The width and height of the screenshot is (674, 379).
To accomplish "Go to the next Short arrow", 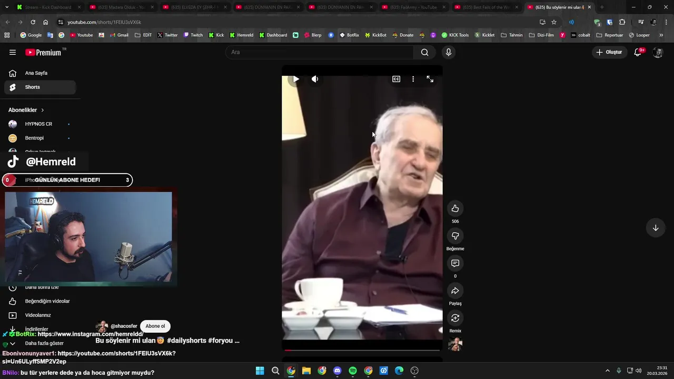I will pos(656,228).
